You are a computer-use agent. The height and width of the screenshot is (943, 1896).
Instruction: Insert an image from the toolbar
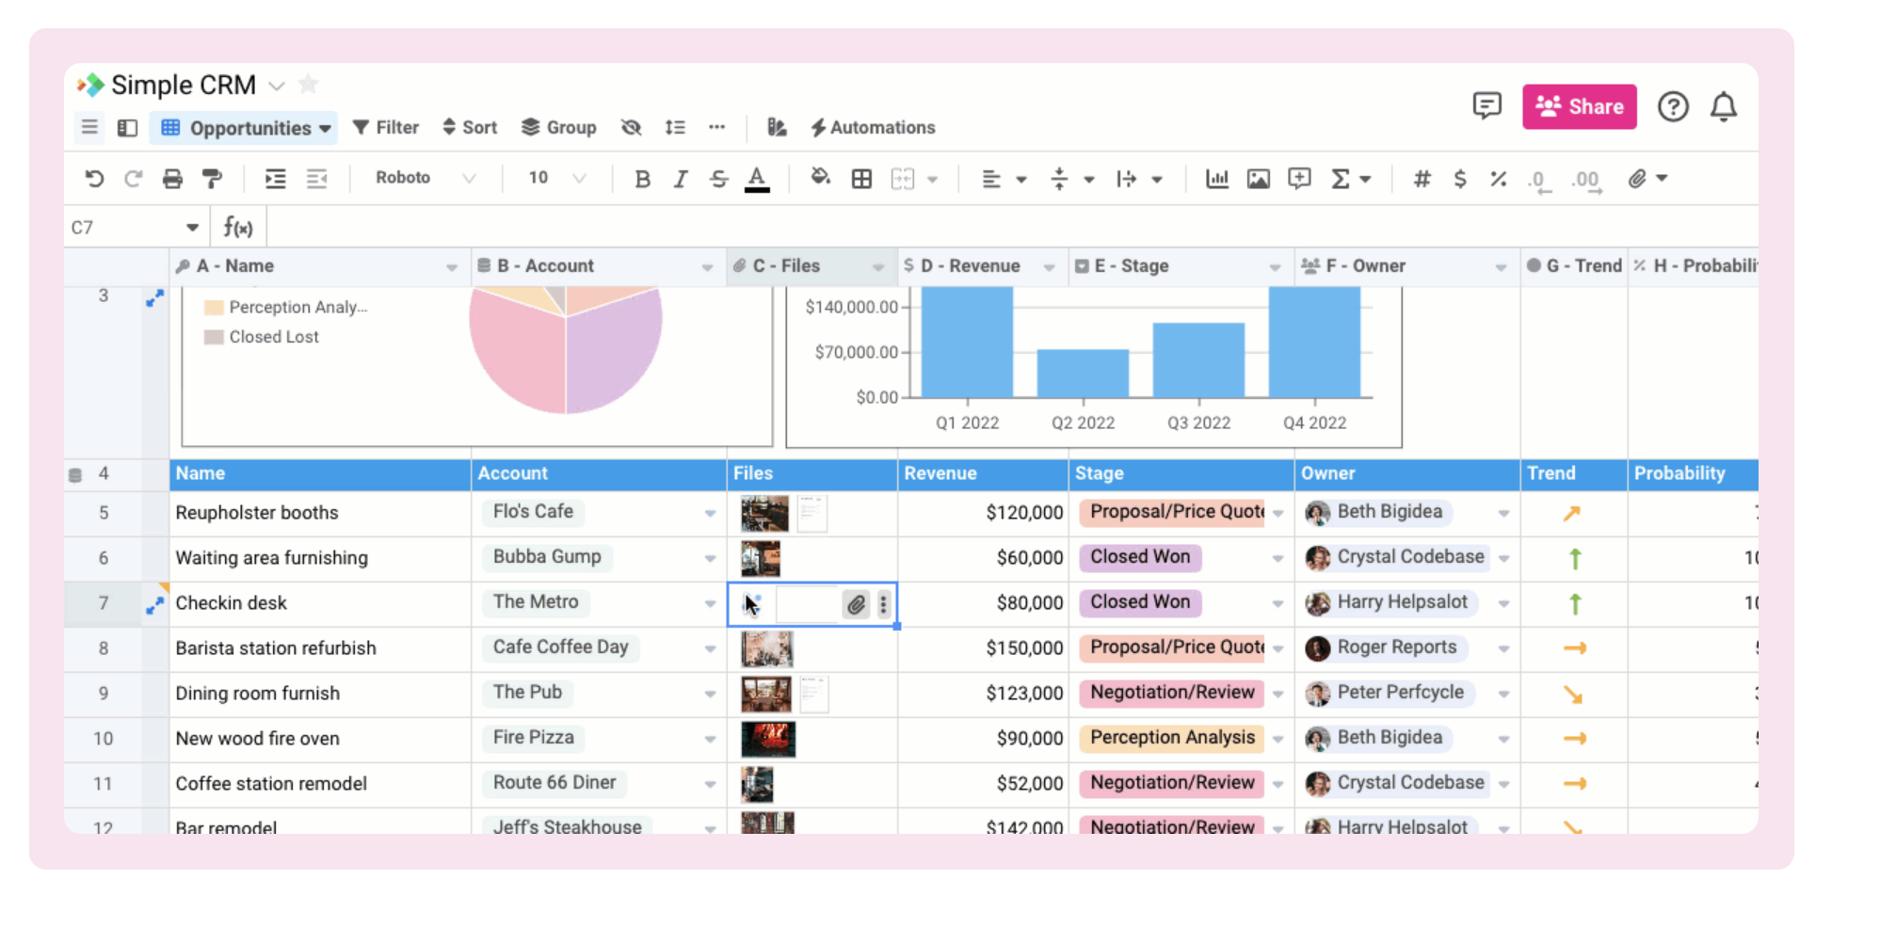1259,179
